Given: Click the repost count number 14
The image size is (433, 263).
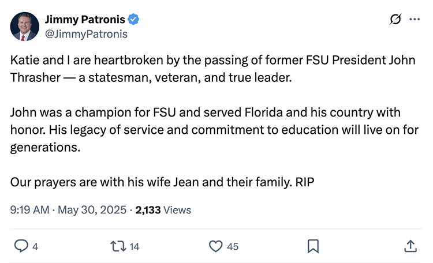Looking at the screenshot, I should pyautogui.click(x=135, y=247).
